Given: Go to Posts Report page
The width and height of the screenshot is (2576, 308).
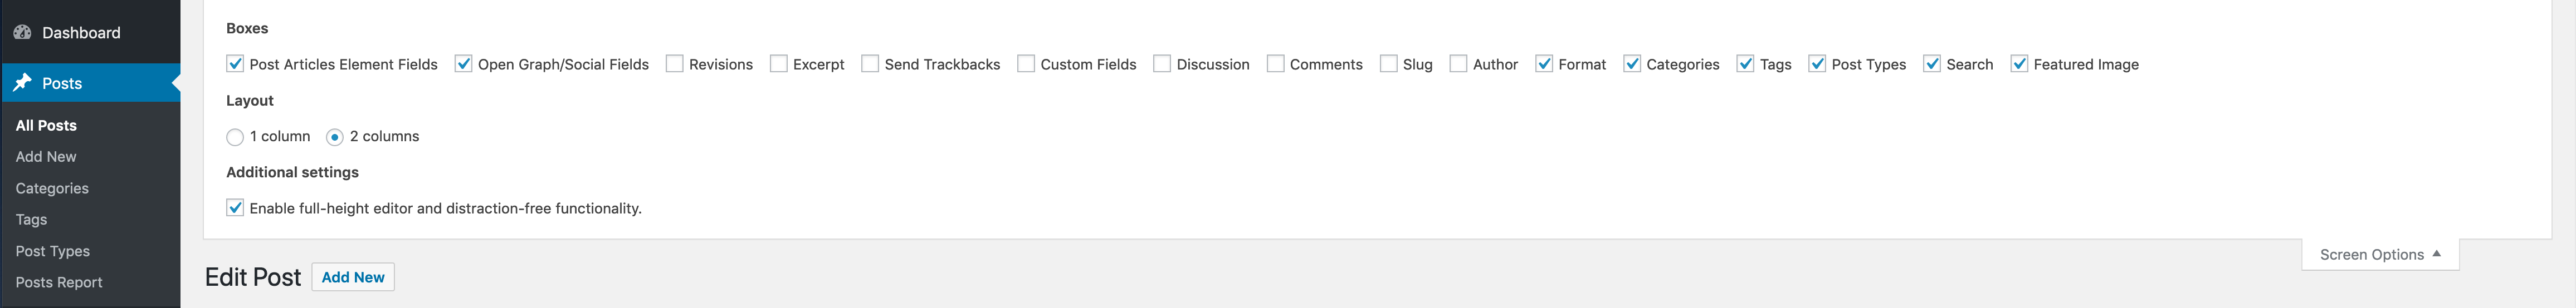Looking at the screenshot, I should pyautogui.click(x=59, y=282).
